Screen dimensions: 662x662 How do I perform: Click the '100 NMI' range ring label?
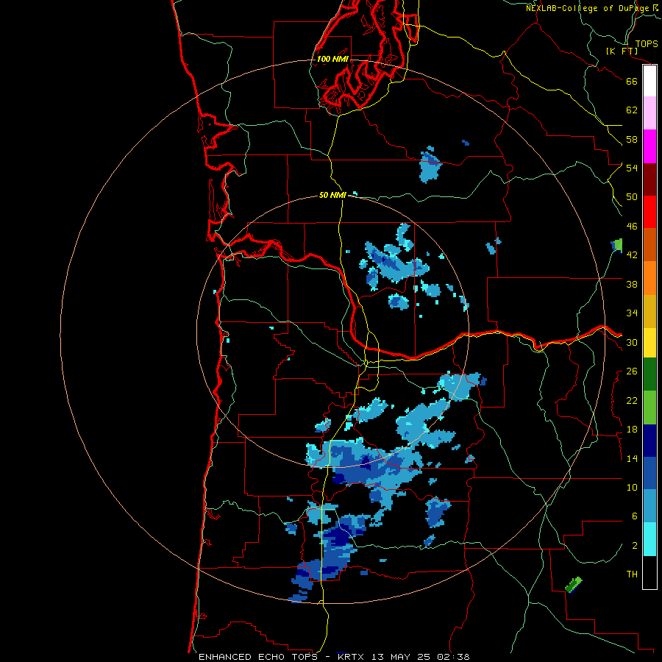point(332,59)
